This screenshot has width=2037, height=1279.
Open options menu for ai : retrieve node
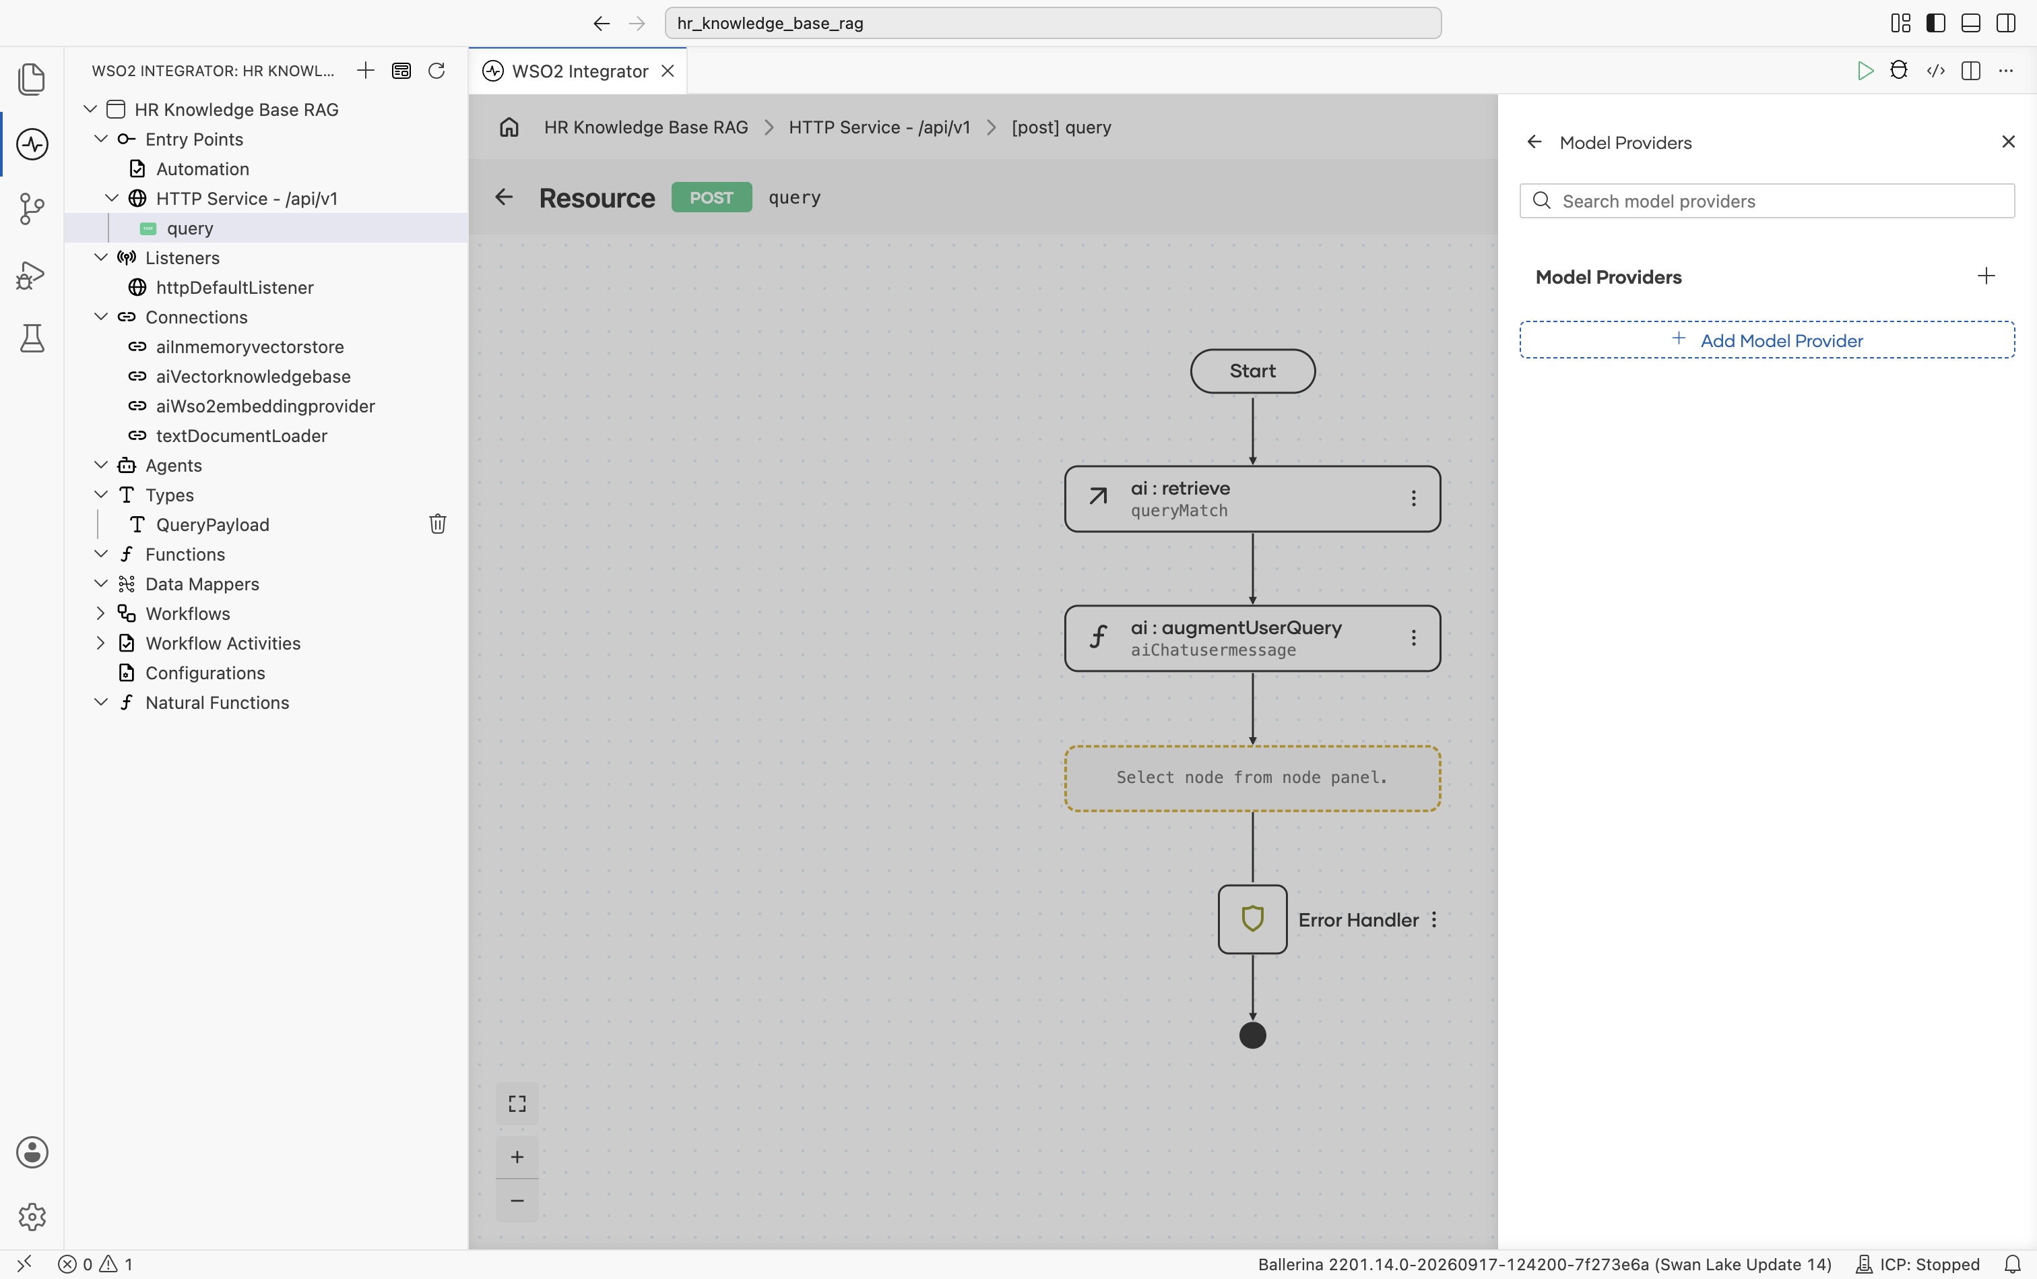(x=1413, y=498)
